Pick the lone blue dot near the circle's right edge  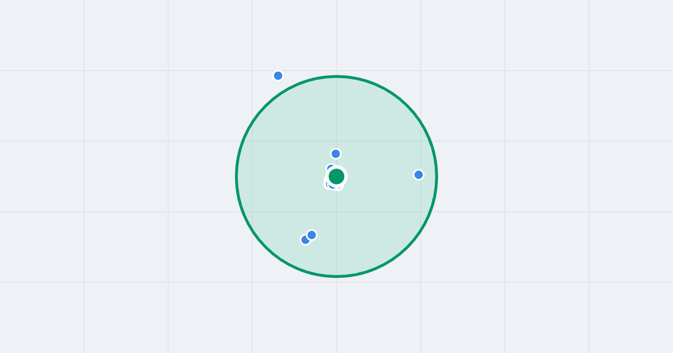[x=418, y=175]
